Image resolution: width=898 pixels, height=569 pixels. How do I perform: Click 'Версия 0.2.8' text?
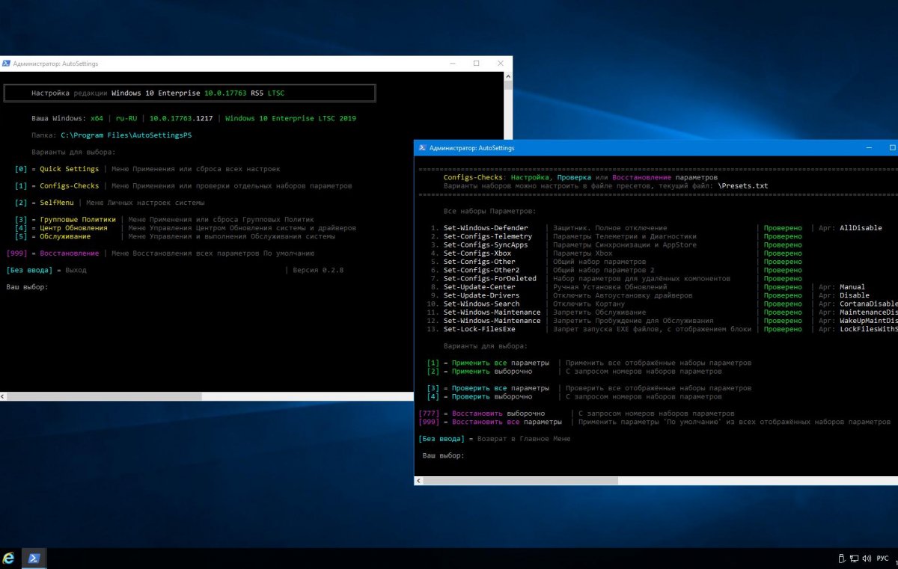(318, 270)
